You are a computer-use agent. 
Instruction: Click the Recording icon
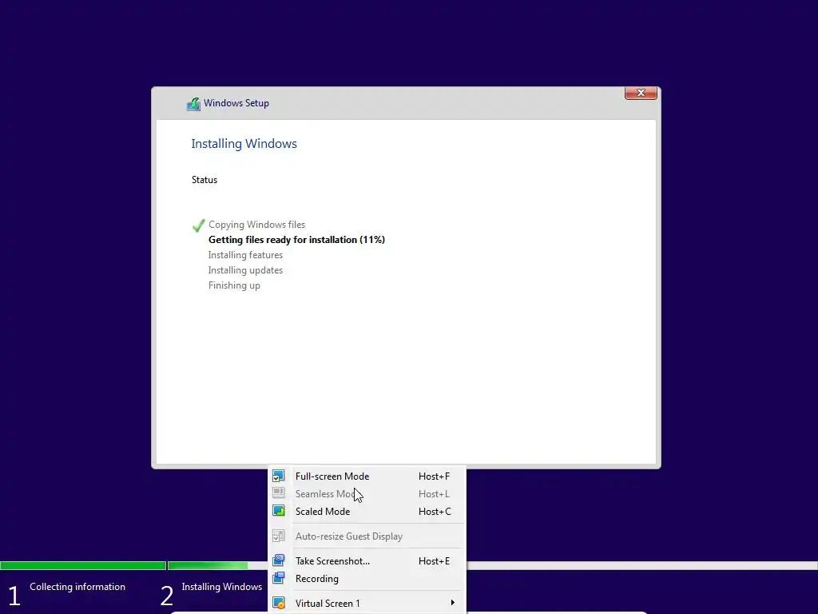[x=279, y=578]
